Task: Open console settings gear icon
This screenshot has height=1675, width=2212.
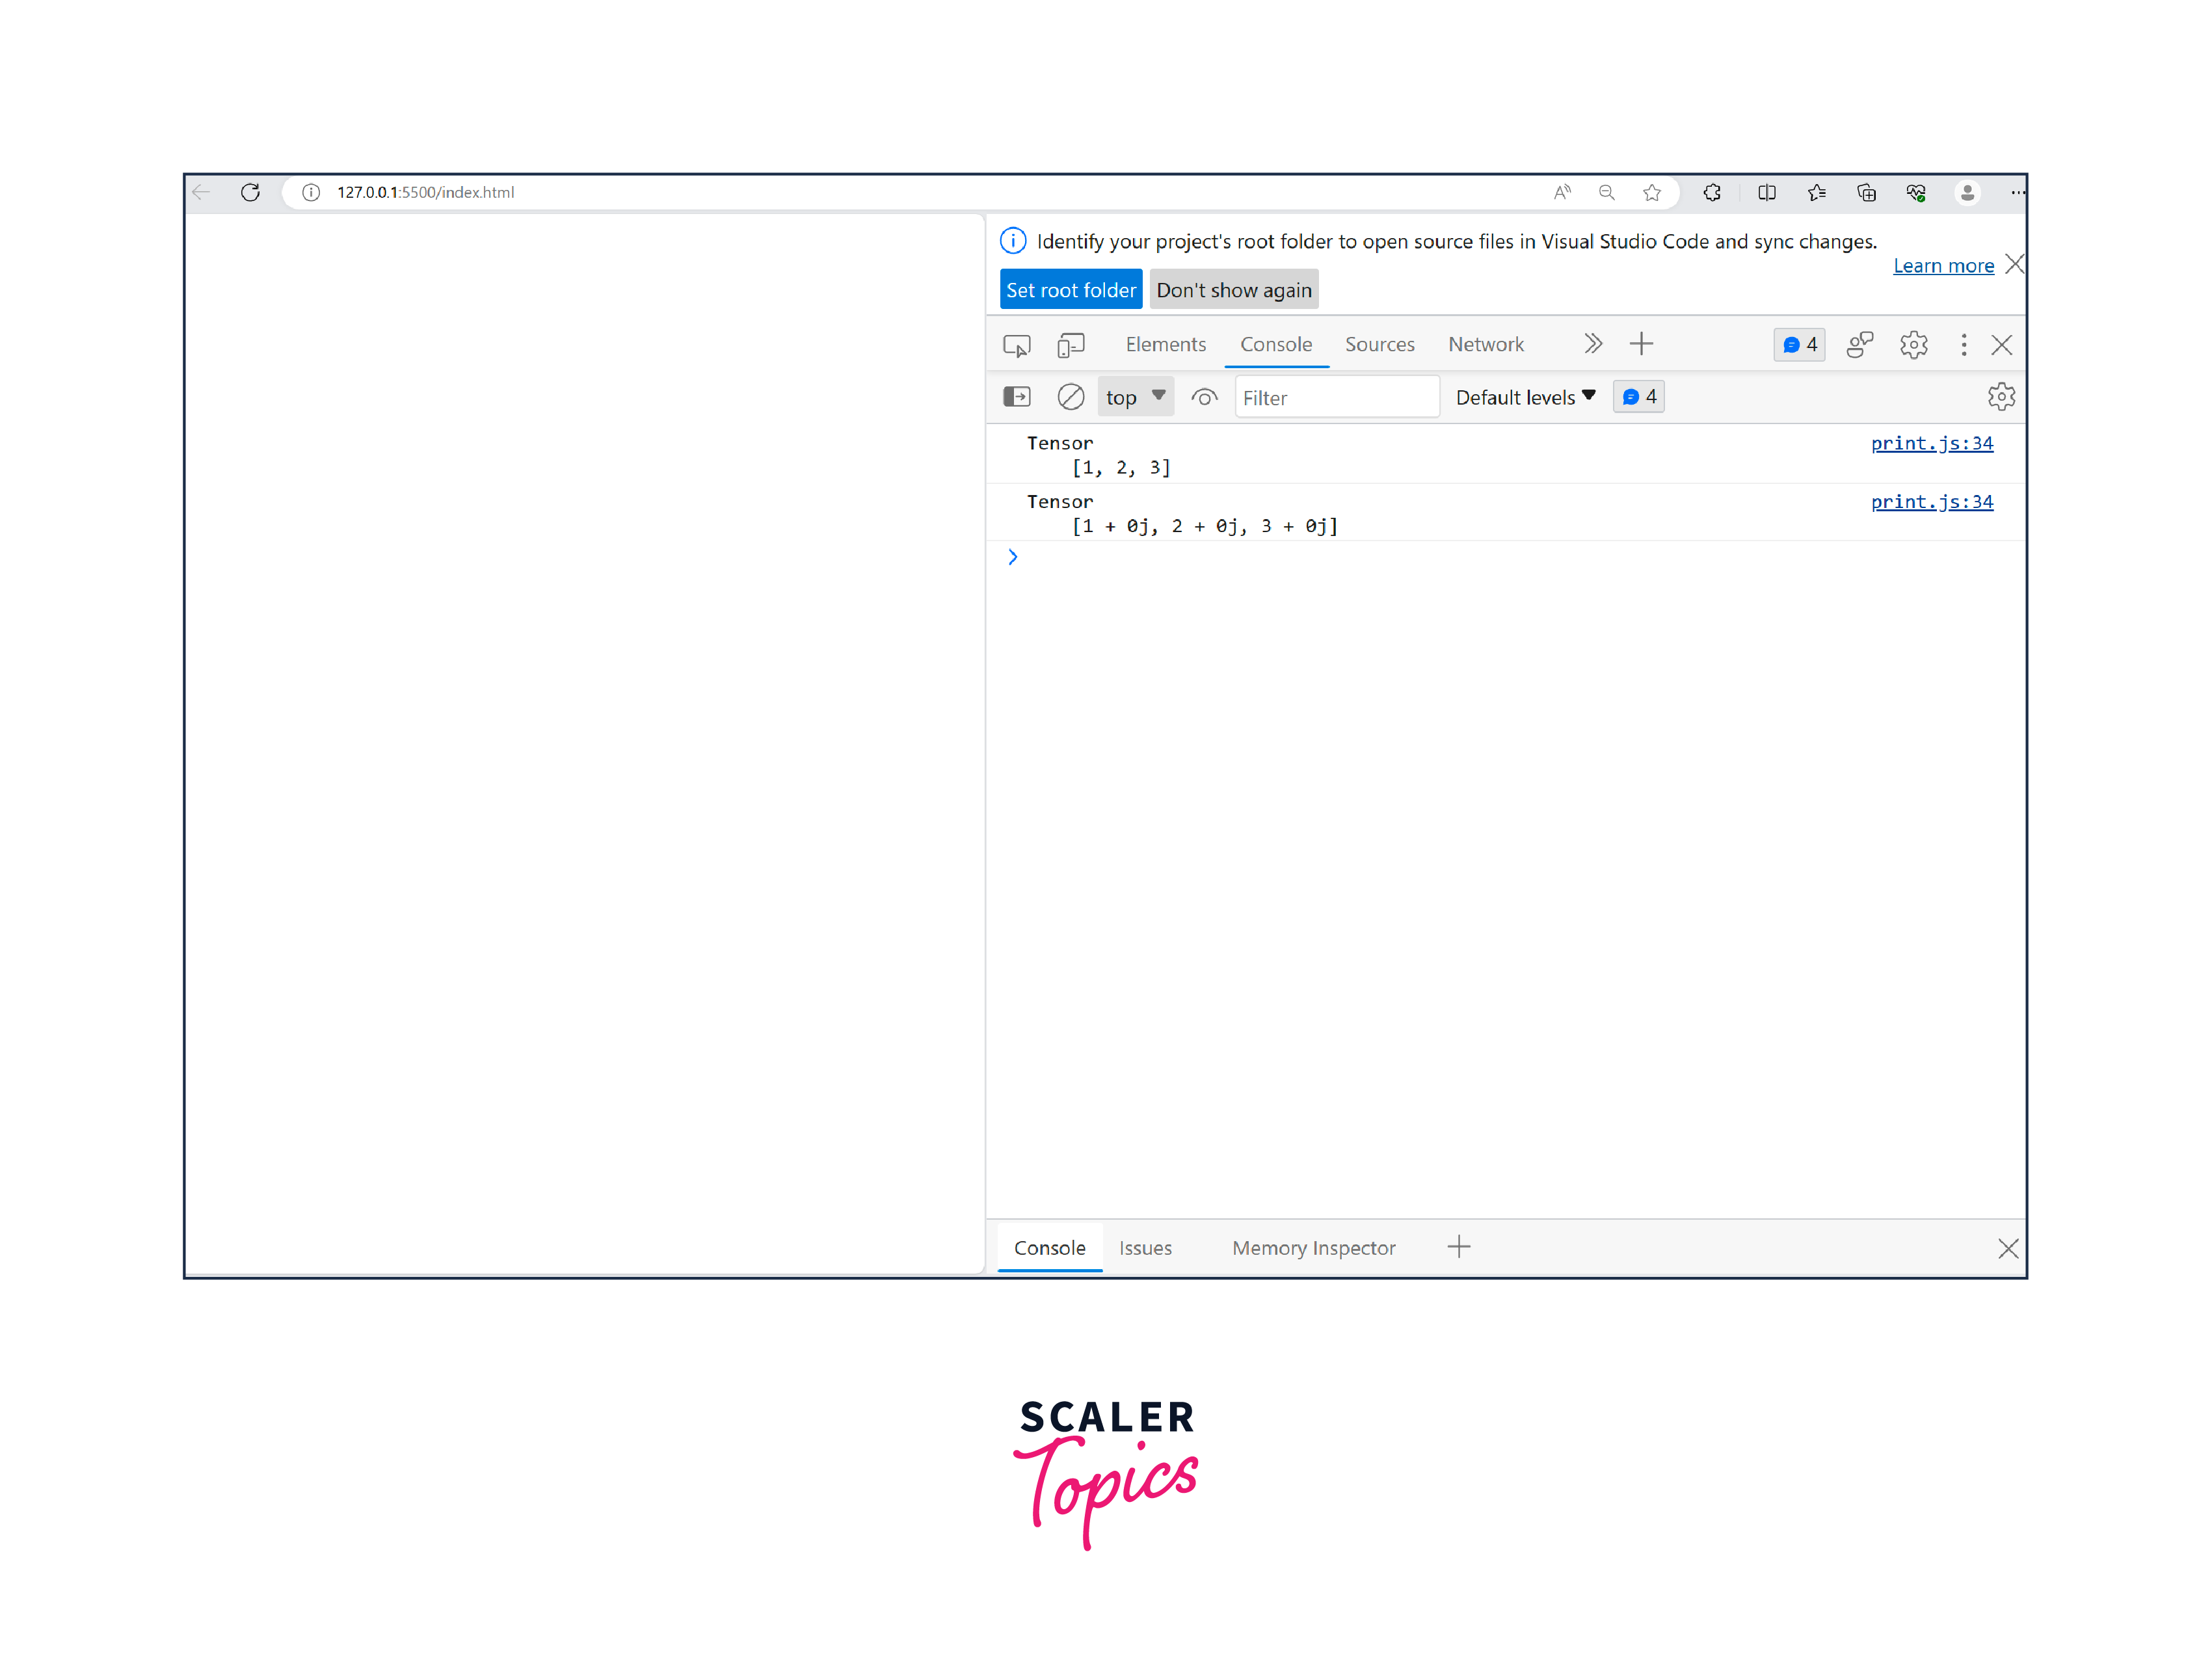Action: pyautogui.click(x=2000, y=397)
